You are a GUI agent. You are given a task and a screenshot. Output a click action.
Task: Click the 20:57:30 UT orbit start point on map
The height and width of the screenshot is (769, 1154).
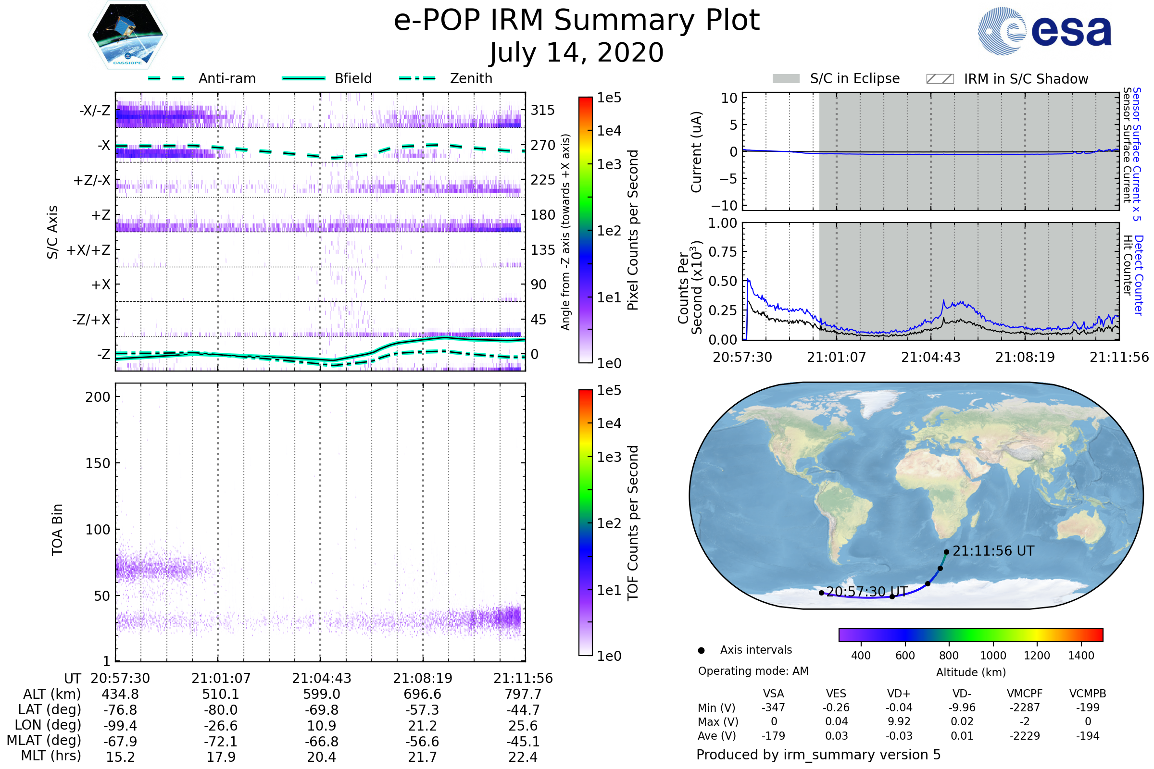[821, 593]
